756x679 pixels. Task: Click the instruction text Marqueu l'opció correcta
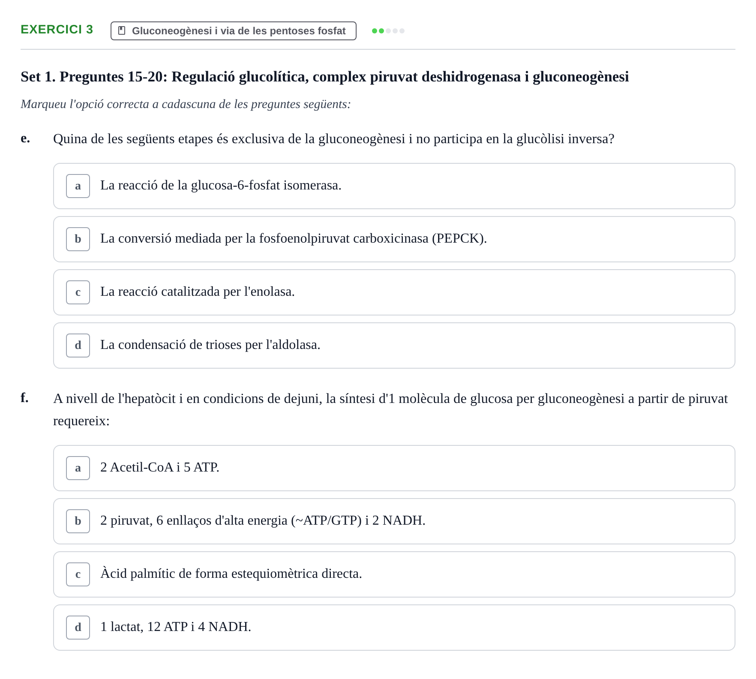coord(186,104)
